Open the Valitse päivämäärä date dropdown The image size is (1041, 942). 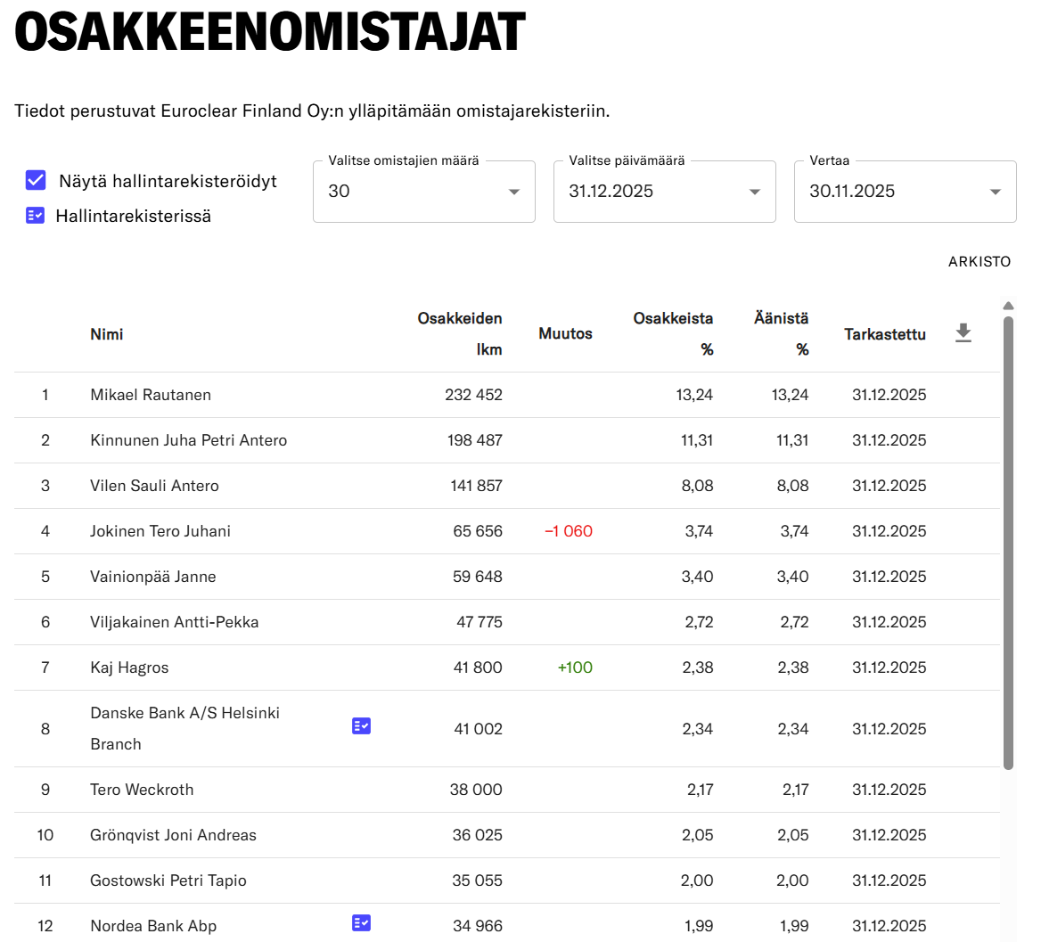pos(664,192)
